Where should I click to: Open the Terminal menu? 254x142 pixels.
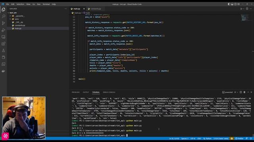46,4
